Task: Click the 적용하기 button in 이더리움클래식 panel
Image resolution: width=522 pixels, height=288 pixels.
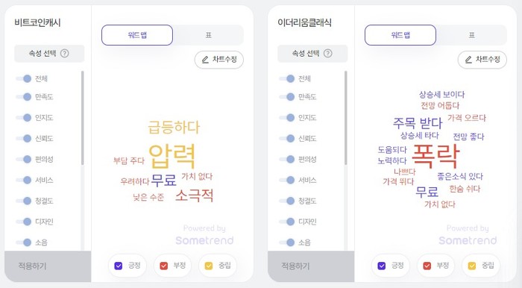Action: (311, 266)
